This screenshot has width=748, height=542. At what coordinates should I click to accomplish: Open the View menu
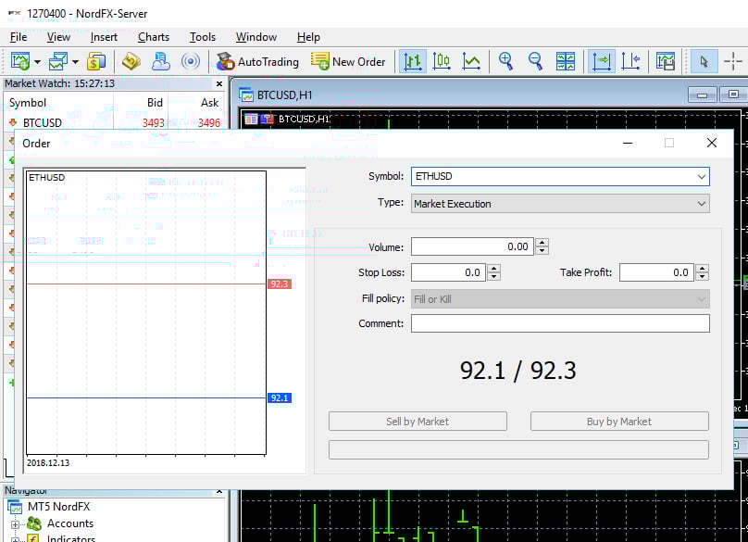(58, 37)
